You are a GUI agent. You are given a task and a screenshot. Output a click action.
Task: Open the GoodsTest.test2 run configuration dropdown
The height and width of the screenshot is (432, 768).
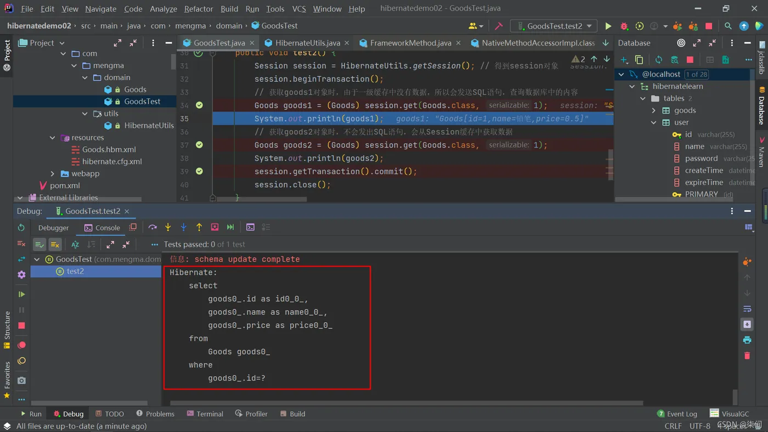554,26
